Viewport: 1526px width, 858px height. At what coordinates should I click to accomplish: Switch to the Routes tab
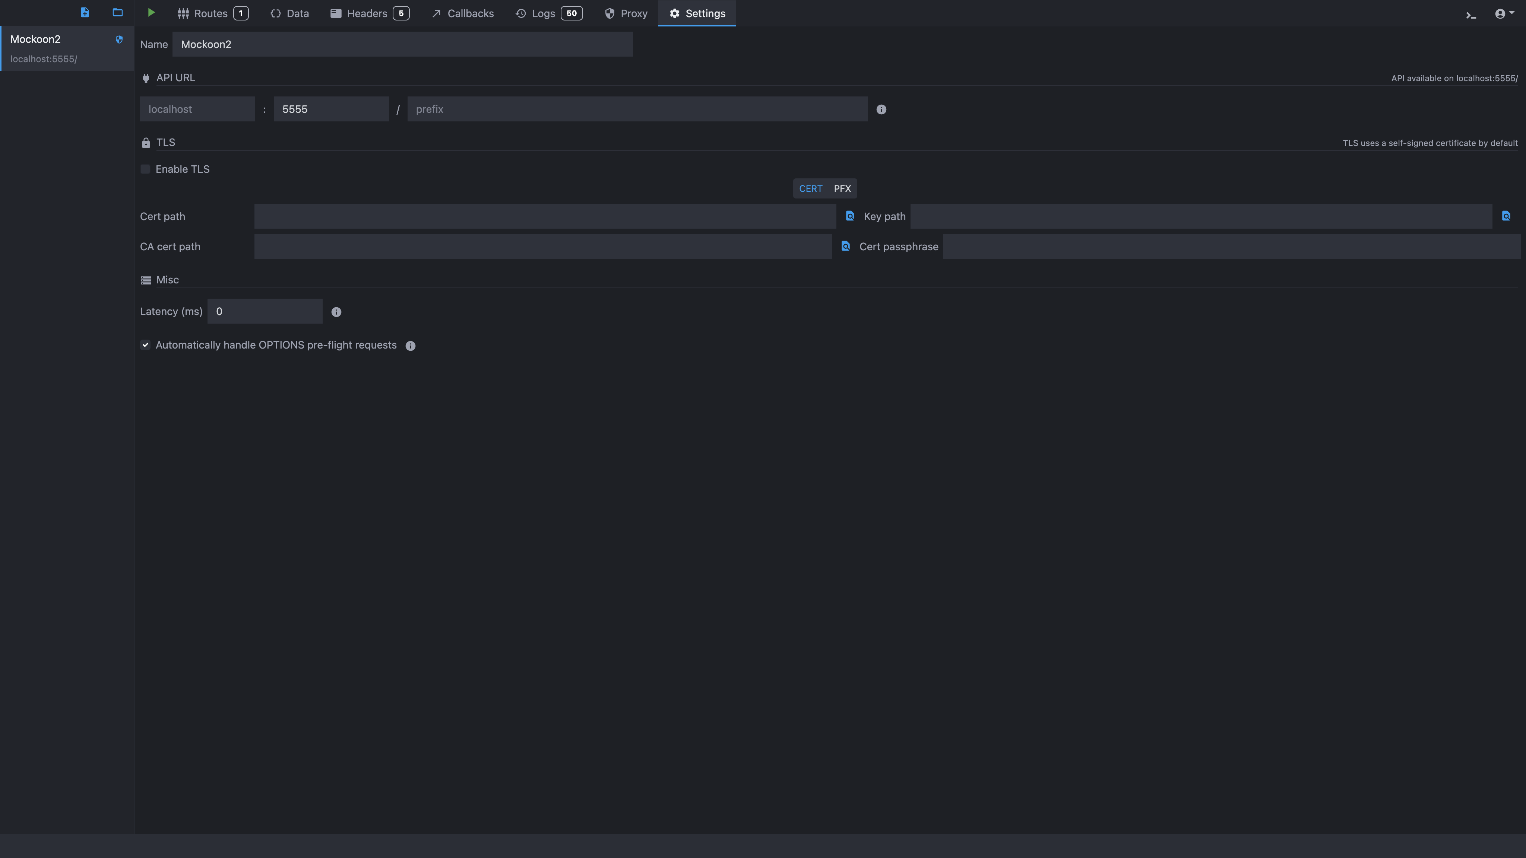point(212,14)
